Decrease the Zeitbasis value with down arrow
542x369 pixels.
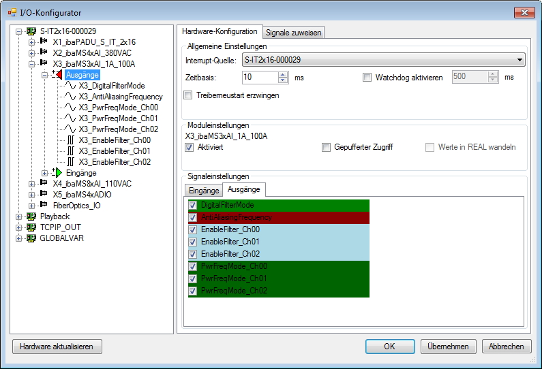coord(283,80)
